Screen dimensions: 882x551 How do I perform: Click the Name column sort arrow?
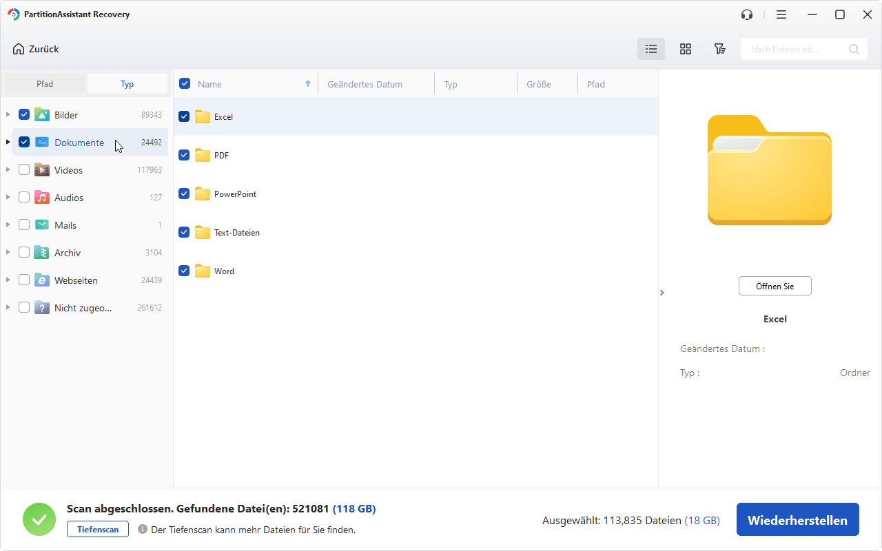(x=308, y=84)
